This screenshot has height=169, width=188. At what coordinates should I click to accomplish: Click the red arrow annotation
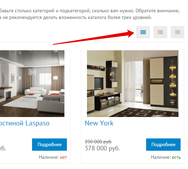(x=93, y=37)
